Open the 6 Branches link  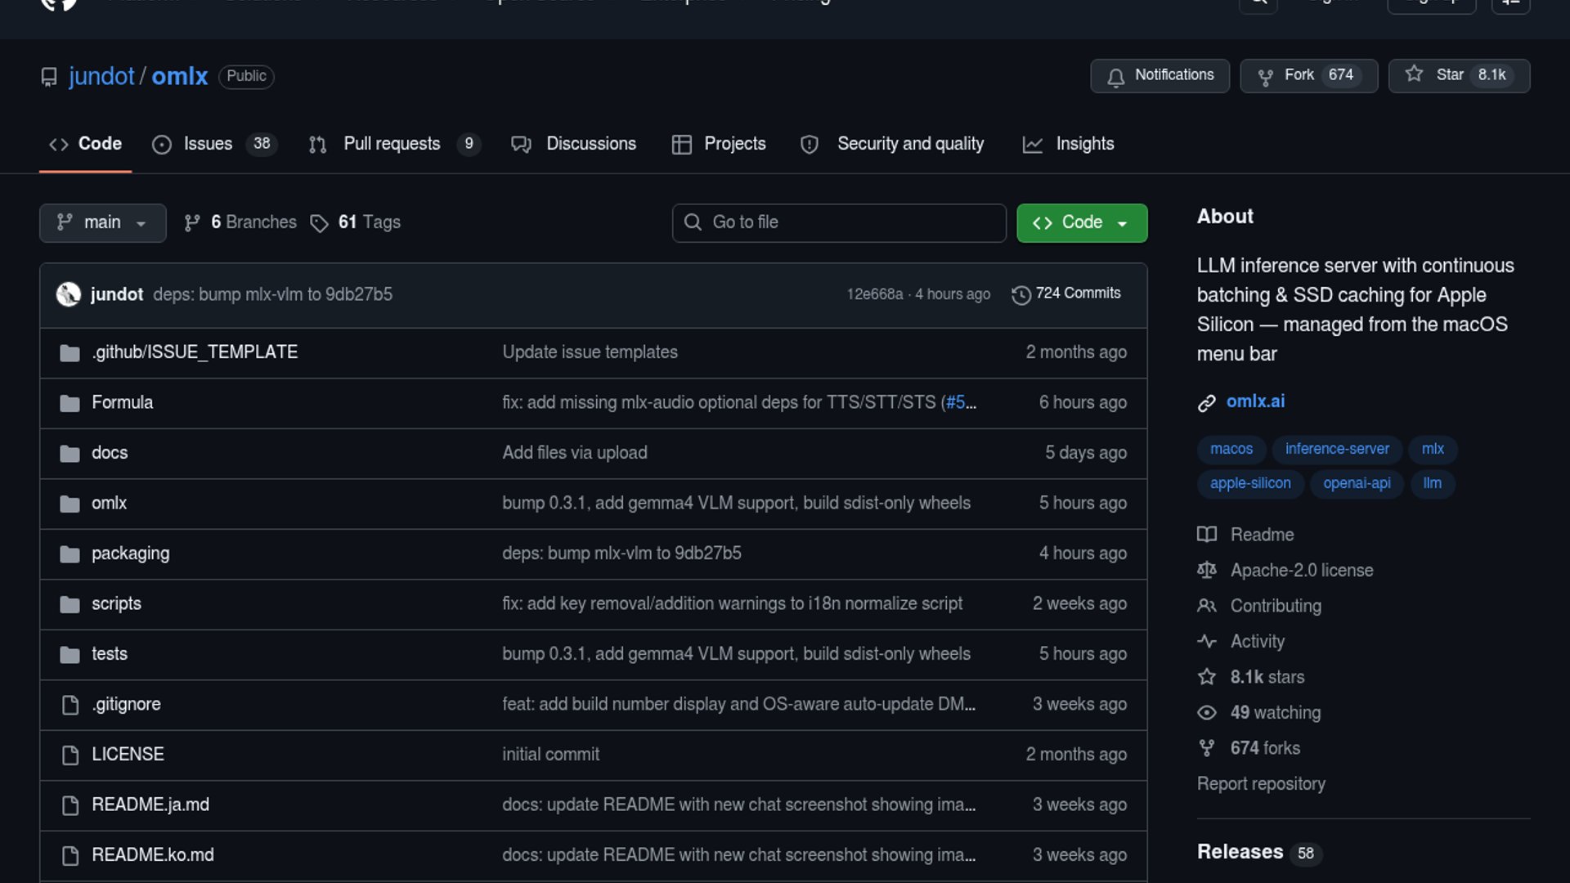253,222
